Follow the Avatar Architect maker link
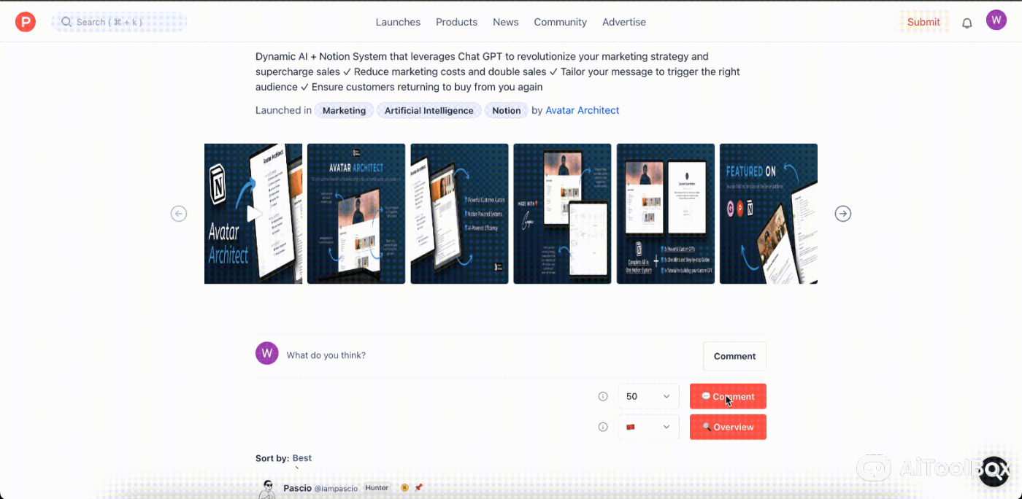The width and height of the screenshot is (1022, 499). [582, 110]
